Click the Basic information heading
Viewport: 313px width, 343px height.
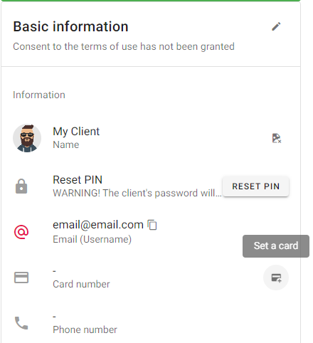(x=70, y=26)
